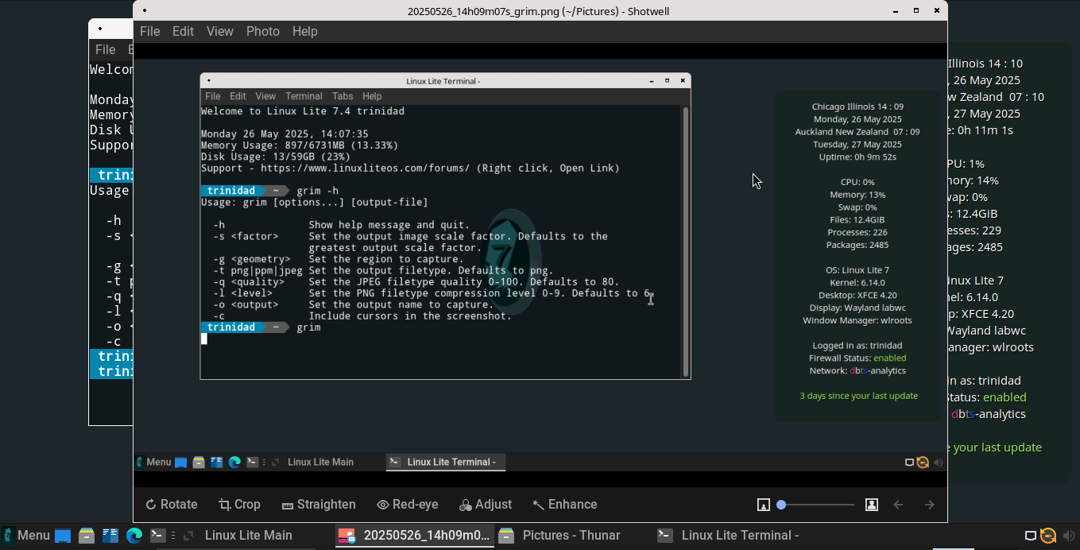
Task: Click the blue show-desktop panel icon
Action: coord(63,536)
